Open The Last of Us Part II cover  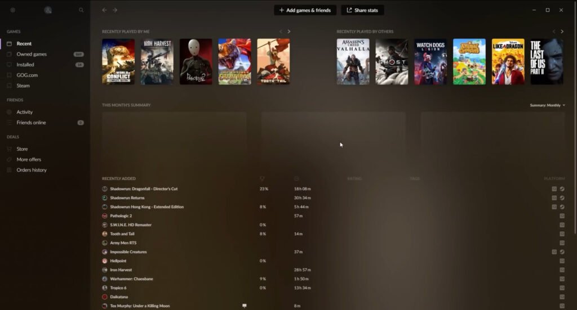coord(547,62)
